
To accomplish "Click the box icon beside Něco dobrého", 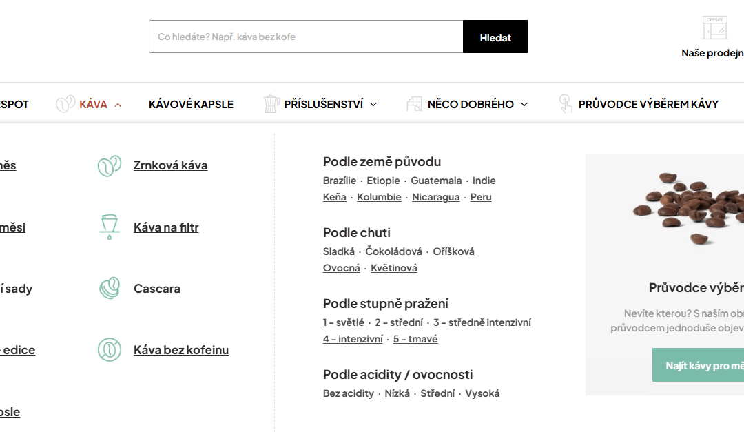I will 414,104.
